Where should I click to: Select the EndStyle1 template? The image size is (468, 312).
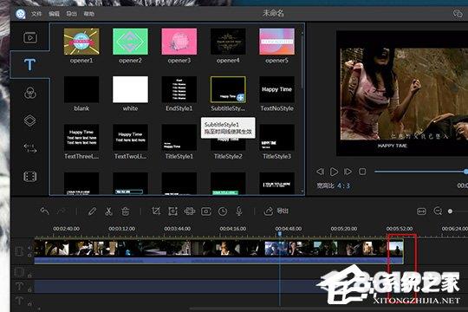pos(179,89)
